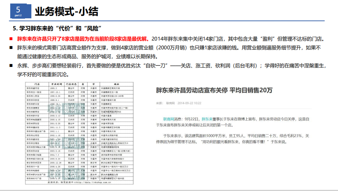Viewport: 338px width, 191px height.
Task: Click the red square bullet marker
Action: (x=11, y=39)
